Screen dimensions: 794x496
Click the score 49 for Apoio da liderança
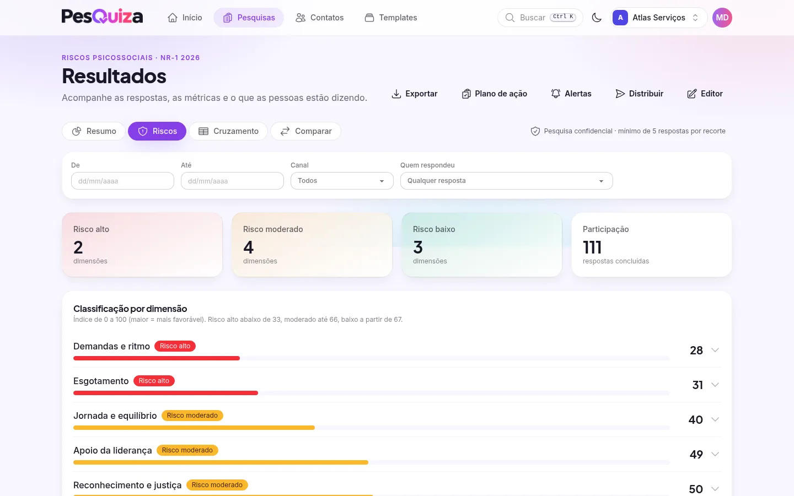point(696,455)
